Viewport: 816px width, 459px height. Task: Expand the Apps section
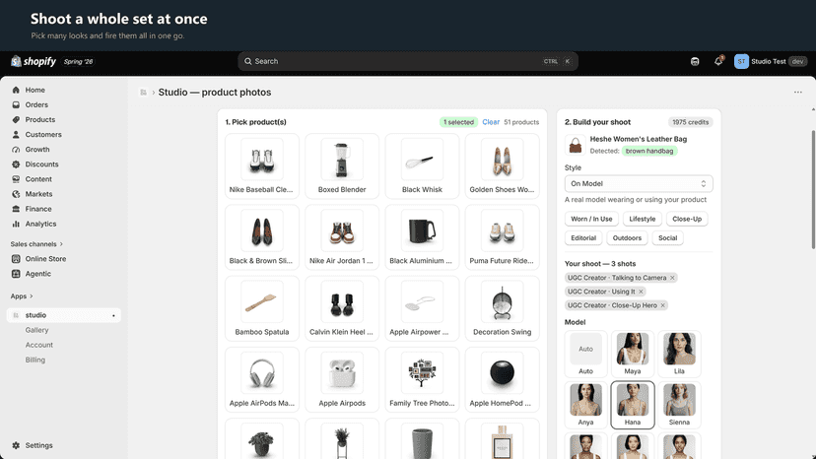click(x=22, y=296)
